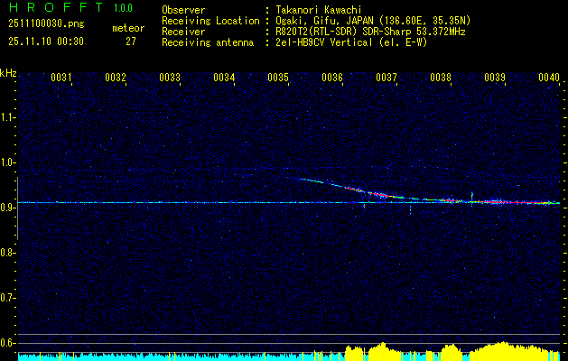The image size is (568, 361).
Task: Click the 0037 time marker
Action: 386,79
